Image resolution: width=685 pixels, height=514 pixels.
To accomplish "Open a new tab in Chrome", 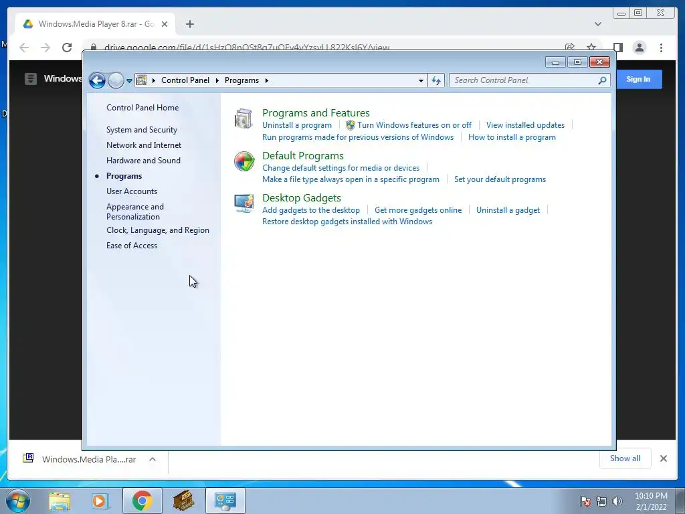I will [189, 24].
